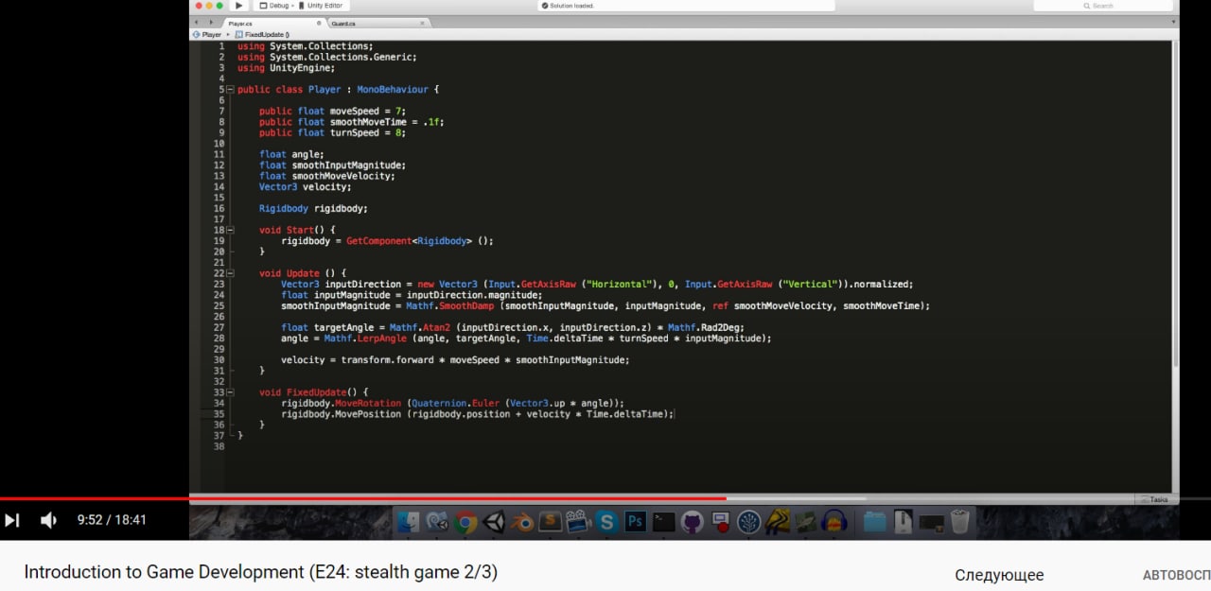Open Finder from the dock
The image size is (1211, 591).
click(x=408, y=522)
